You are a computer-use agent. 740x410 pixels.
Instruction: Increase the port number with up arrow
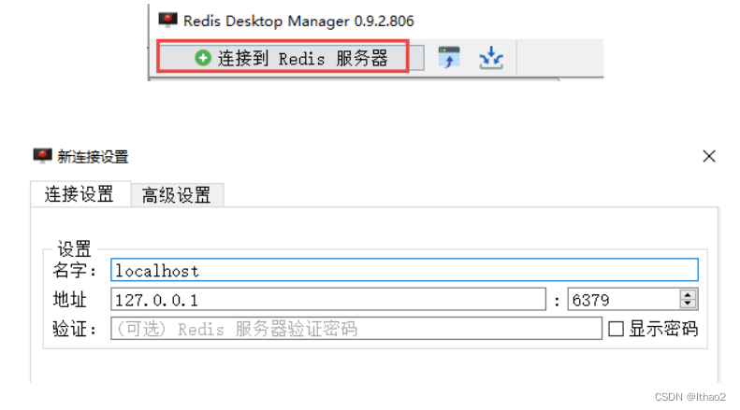pos(689,294)
